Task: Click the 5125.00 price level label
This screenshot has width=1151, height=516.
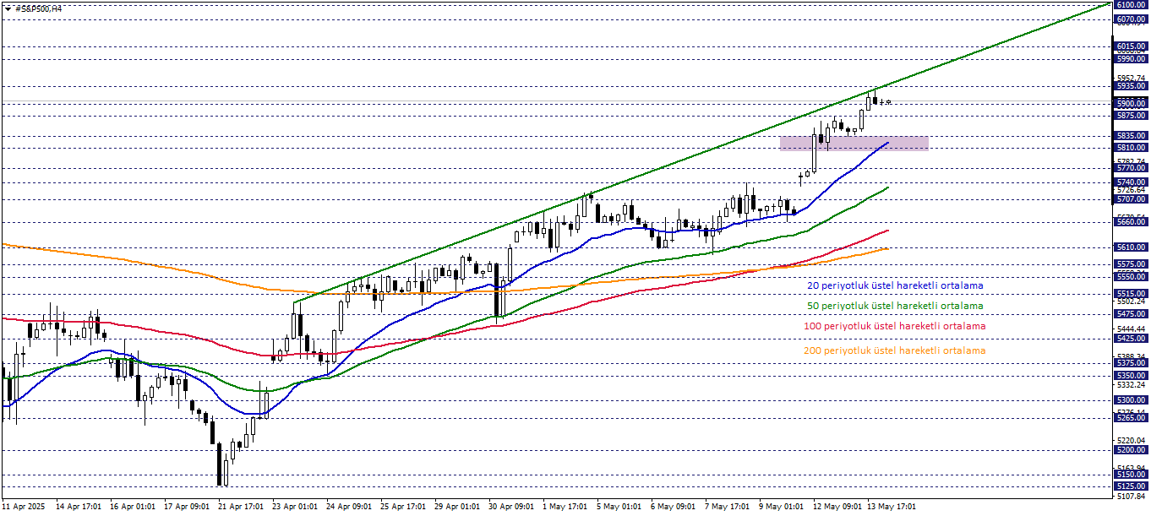Action: point(1131,486)
